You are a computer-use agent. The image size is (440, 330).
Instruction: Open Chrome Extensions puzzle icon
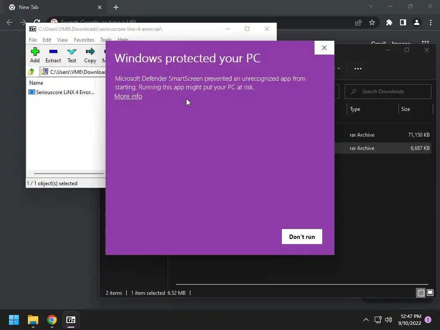tap(389, 22)
